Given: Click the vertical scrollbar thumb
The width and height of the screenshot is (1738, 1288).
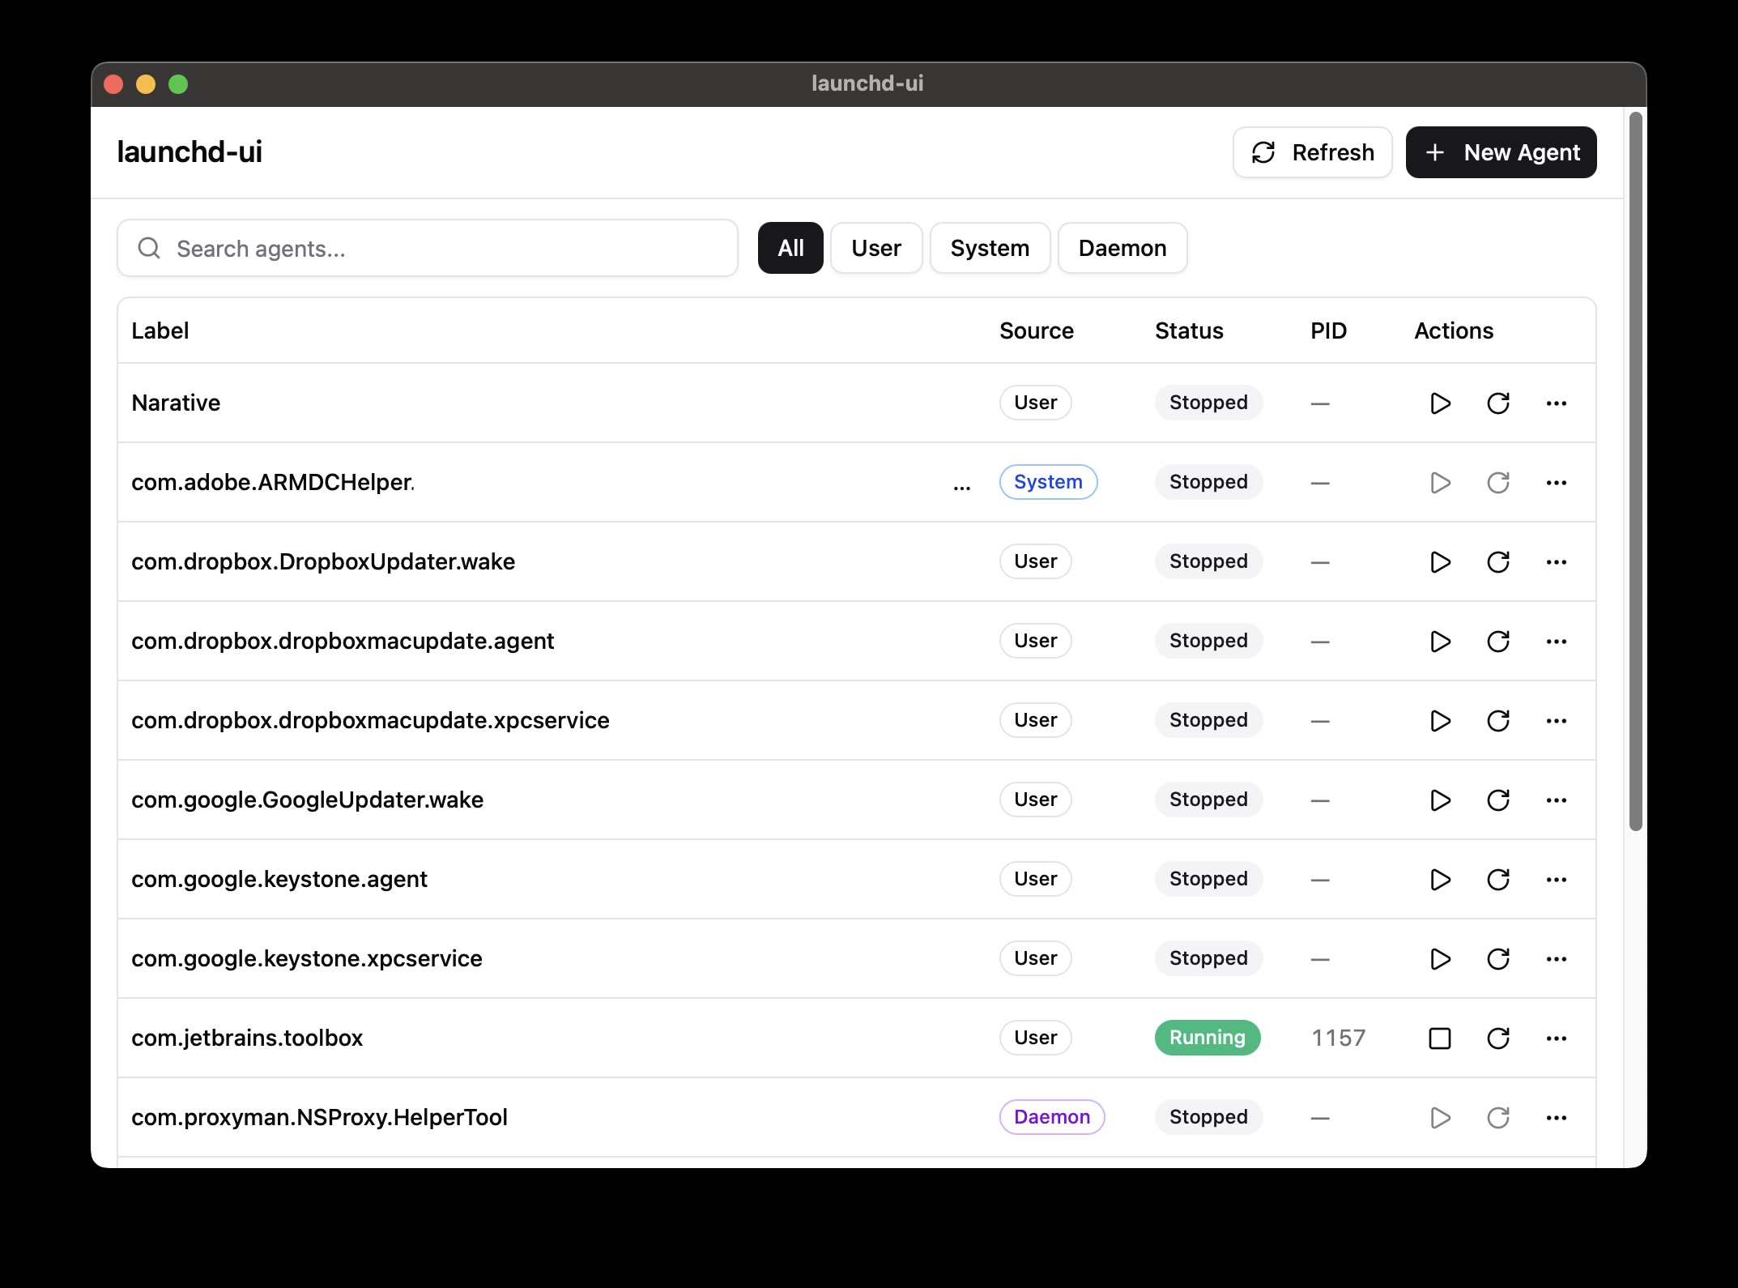Looking at the screenshot, I should tap(1635, 470).
